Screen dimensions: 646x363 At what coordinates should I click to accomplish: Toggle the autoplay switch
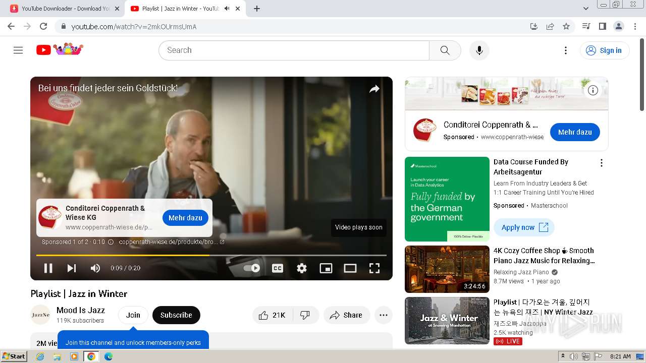coord(252,268)
